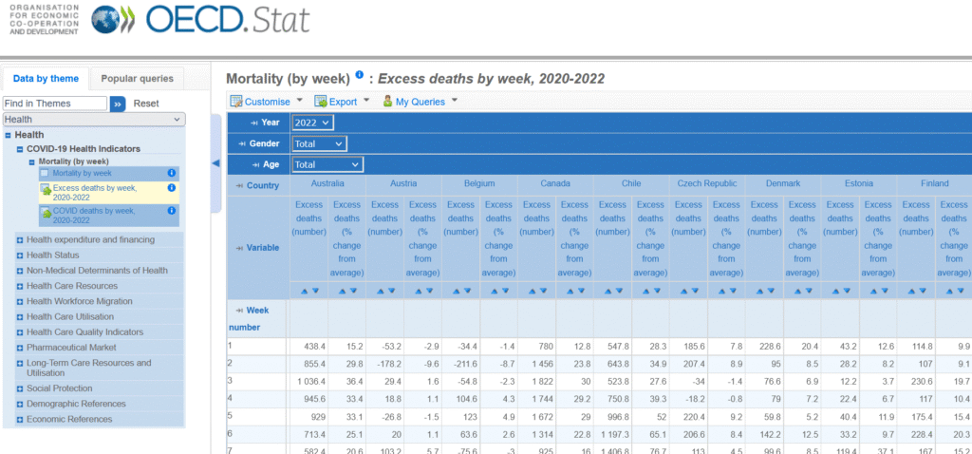Click inside the Find in Themes field
The height and width of the screenshot is (454, 972).
click(x=55, y=104)
